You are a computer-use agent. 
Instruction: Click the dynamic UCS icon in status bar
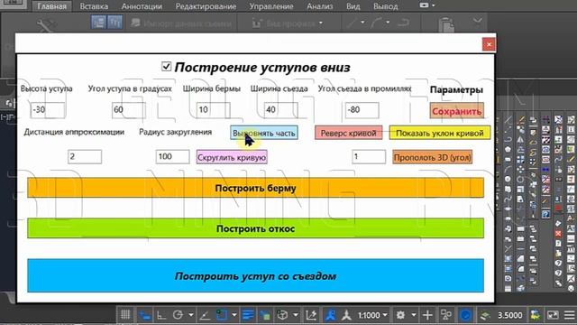click(311, 315)
